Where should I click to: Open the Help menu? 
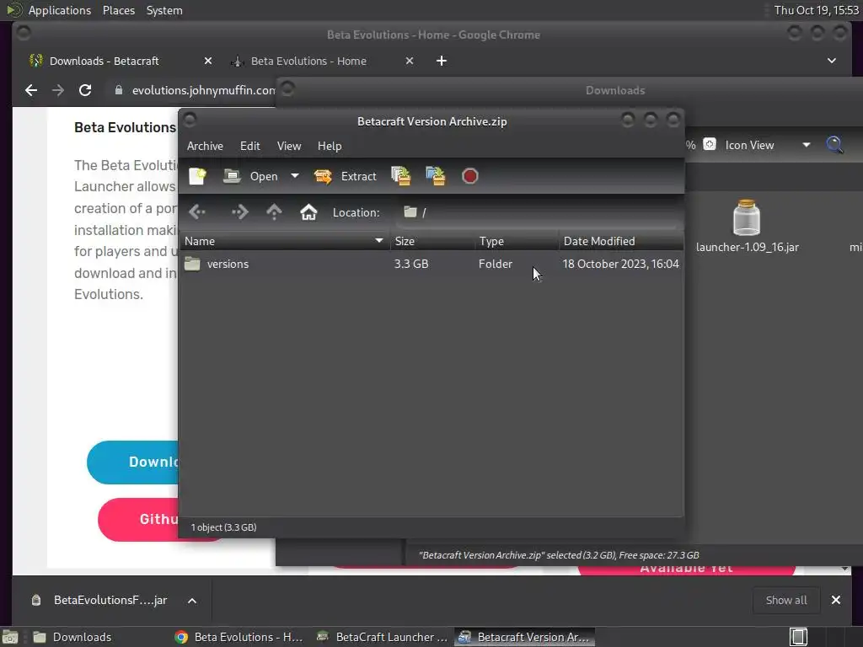pos(330,146)
